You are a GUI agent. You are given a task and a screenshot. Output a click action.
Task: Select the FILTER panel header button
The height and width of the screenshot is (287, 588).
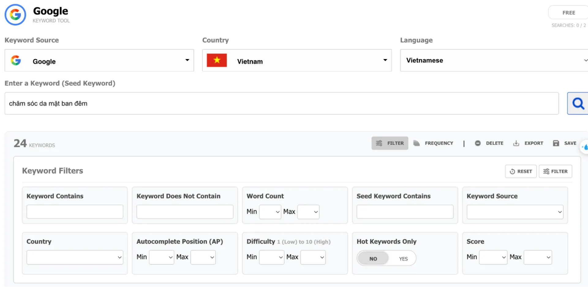pyautogui.click(x=555, y=171)
